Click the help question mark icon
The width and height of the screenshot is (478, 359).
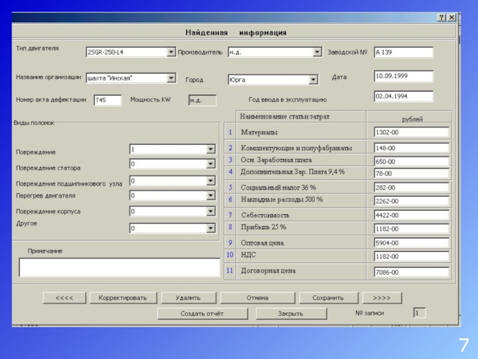[x=441, y=18]
